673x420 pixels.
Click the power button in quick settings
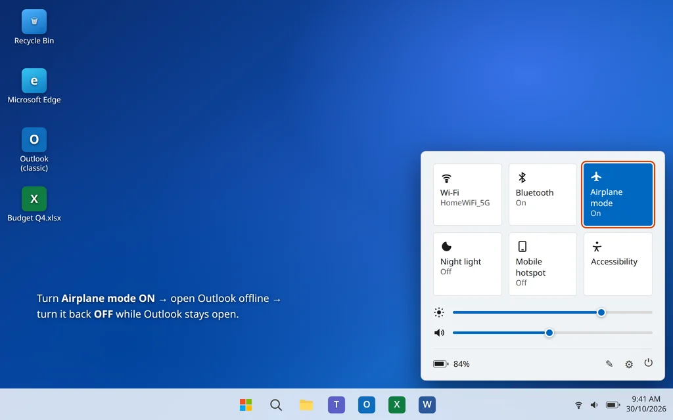click(648, 363)
